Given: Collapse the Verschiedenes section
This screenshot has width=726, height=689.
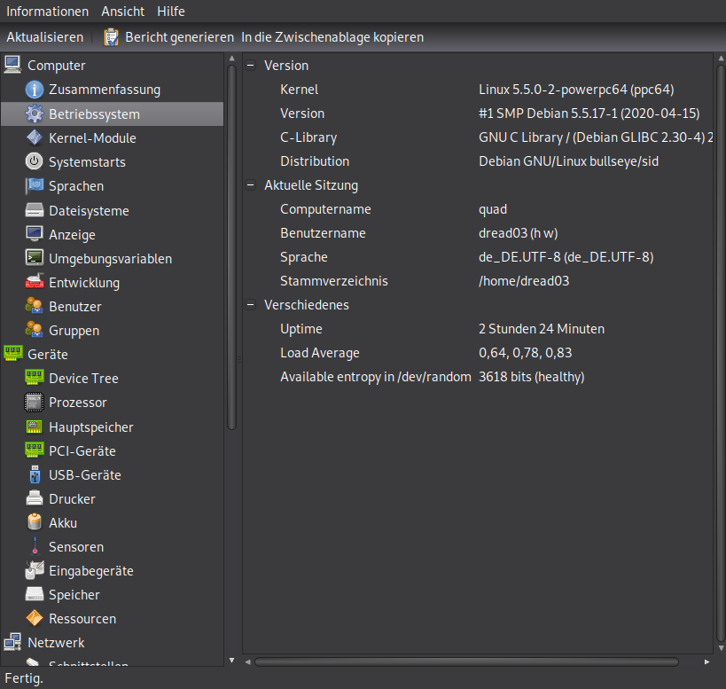Looking at the screenshot, I should pos(251,305).
